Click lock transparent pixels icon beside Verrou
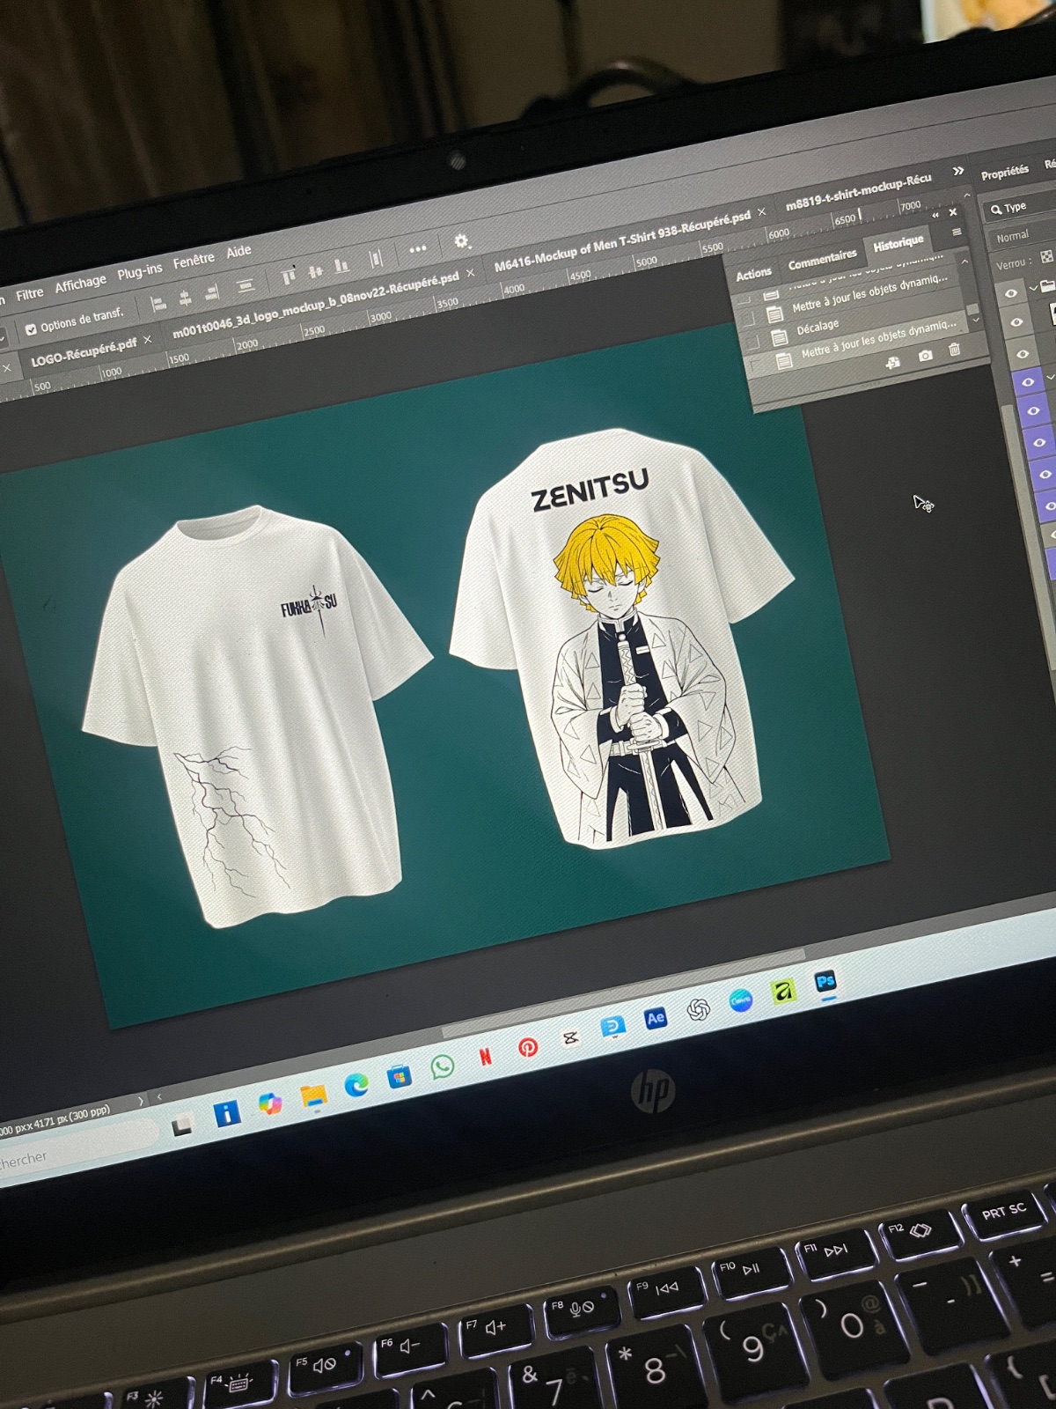Viewport: 1056px width, 1409px height. (x=1046, y=256)
